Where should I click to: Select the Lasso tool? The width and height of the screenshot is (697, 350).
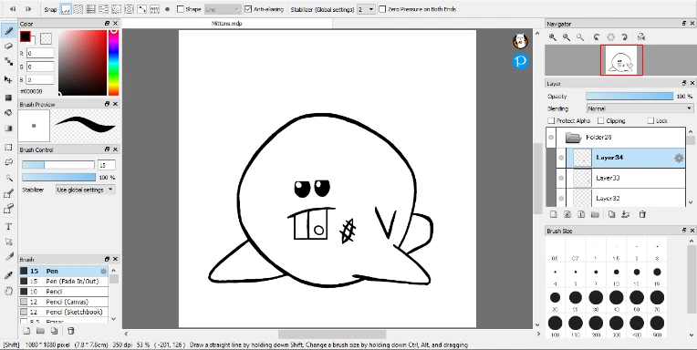click(8, 162)
